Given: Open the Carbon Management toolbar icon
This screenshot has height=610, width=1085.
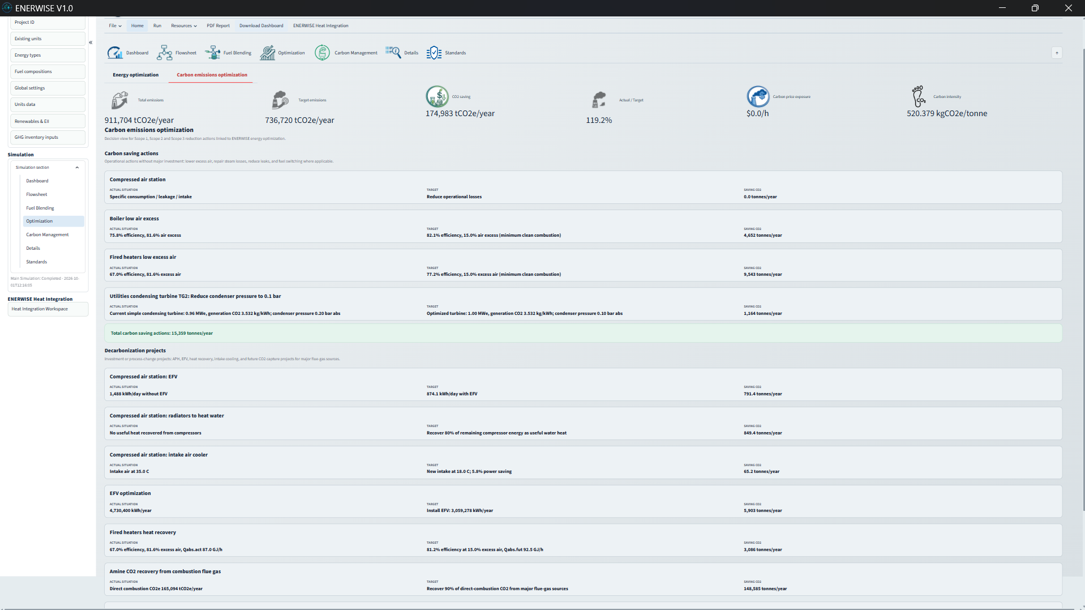Looking at the screenshot, I should (x=322, y=53).
